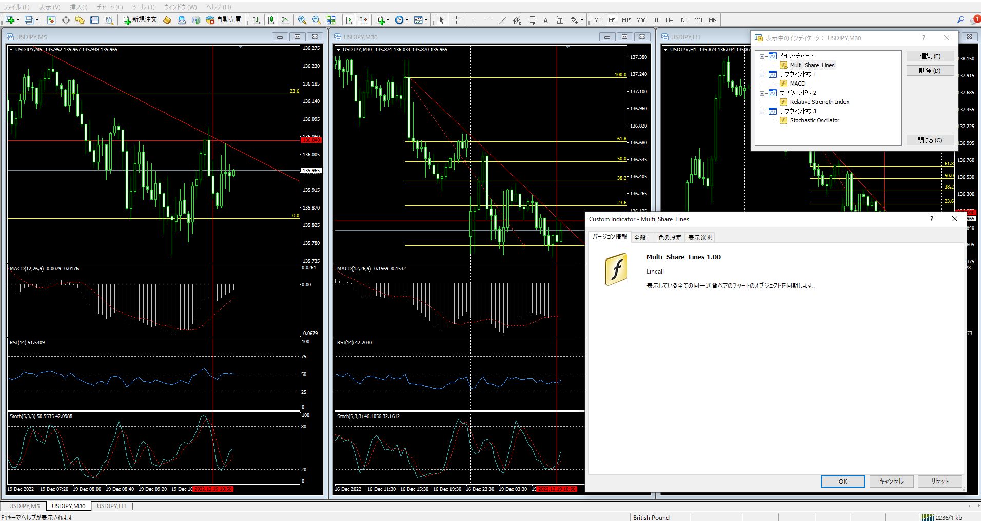Toggle the 自動売買 auto trading button
The height and width of the screenshot is (521, 981).
[x=224, y=20]
